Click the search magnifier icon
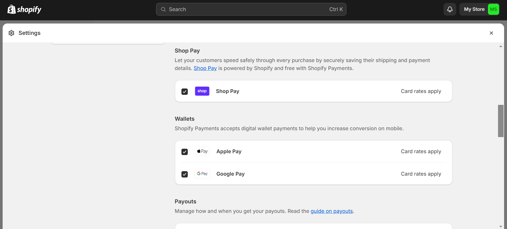The height and width of the screenshot is (229, 507). point(163,9)
